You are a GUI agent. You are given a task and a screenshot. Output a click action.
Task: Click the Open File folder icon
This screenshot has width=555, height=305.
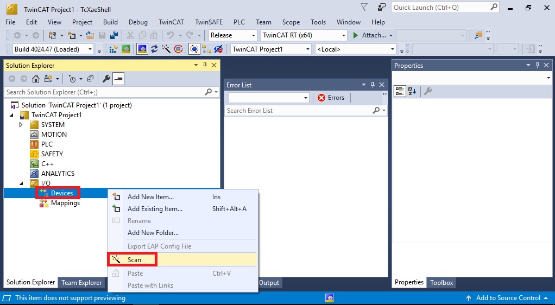(90, 35)
